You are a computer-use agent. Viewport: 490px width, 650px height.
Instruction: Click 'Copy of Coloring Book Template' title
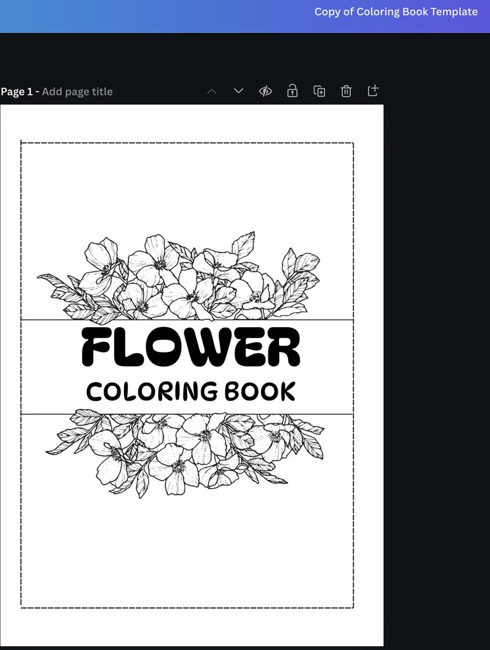pos(396,12)
